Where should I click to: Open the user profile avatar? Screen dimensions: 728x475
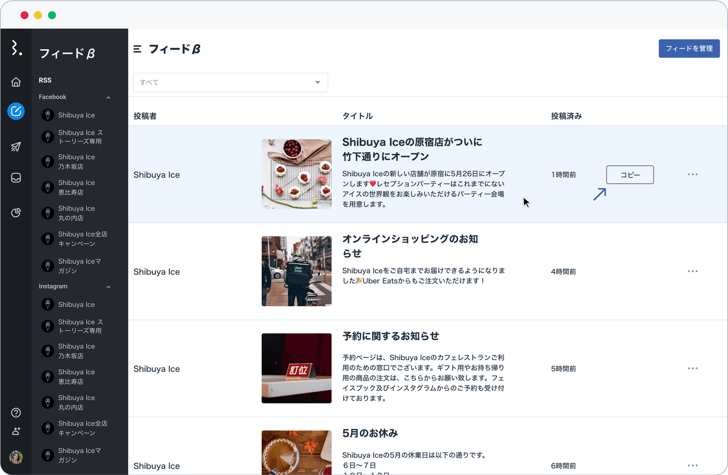pos(16,457)
